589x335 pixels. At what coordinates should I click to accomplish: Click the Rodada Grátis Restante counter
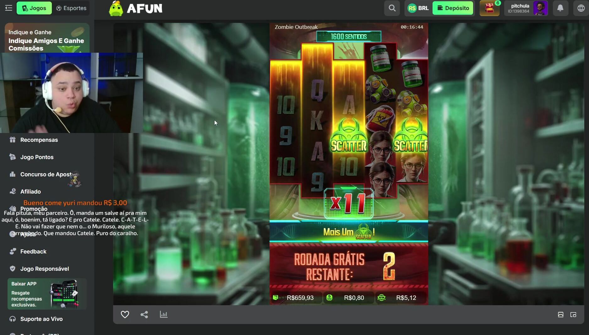point(345,266)
